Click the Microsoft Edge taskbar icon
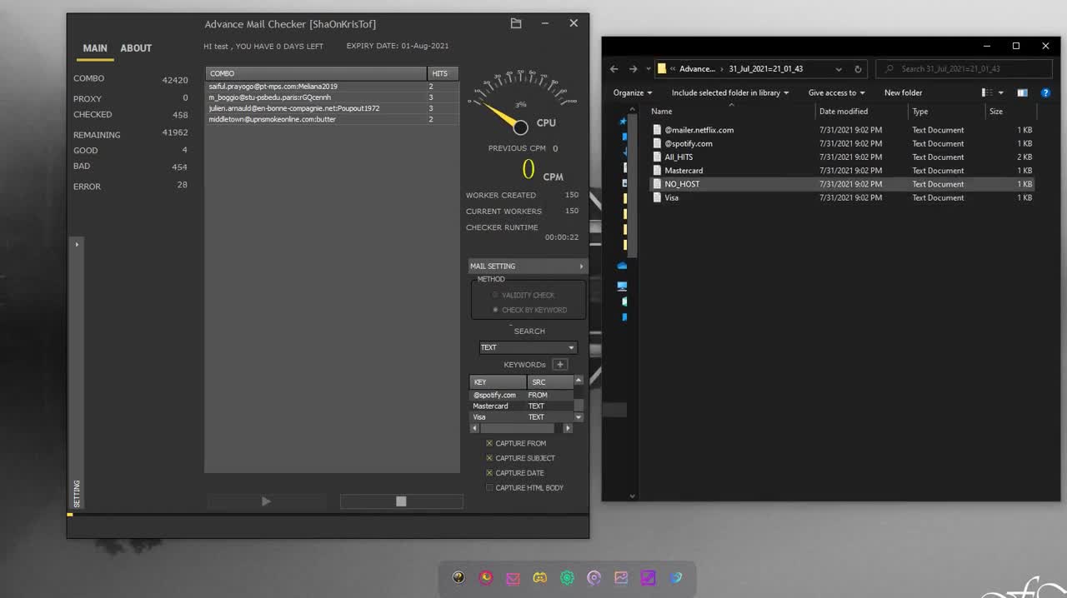Viewport: 1067px width, 598px height. coord(674,577)
